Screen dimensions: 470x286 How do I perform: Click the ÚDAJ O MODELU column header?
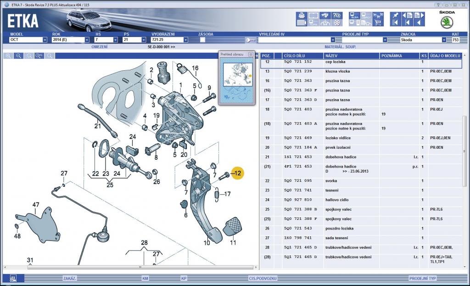pos(445,56)
